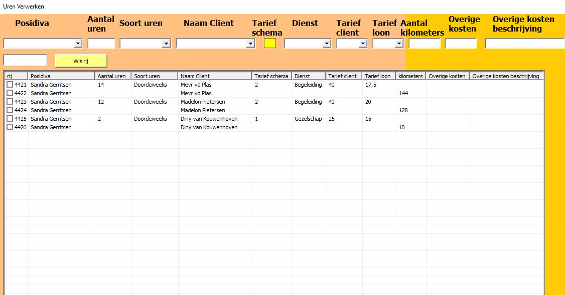Click the Overige kosten input field
This screenshot has width=565, height=295.
459,43
